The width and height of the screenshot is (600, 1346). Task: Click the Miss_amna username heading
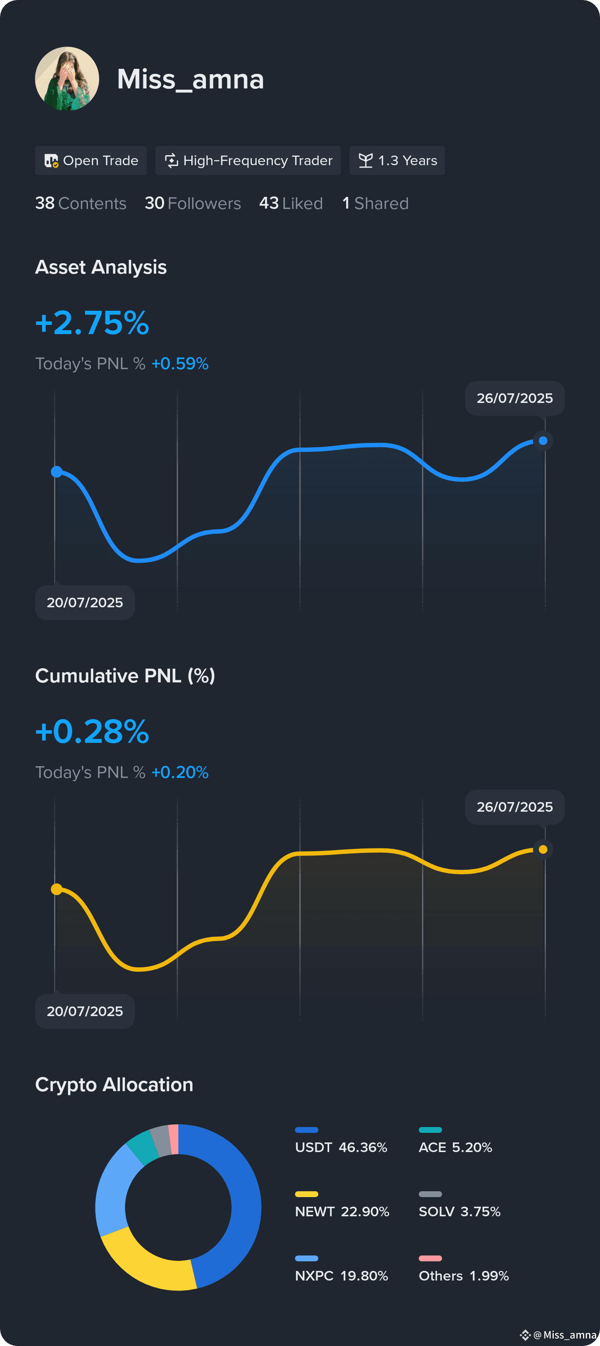[x=190, y=79]
